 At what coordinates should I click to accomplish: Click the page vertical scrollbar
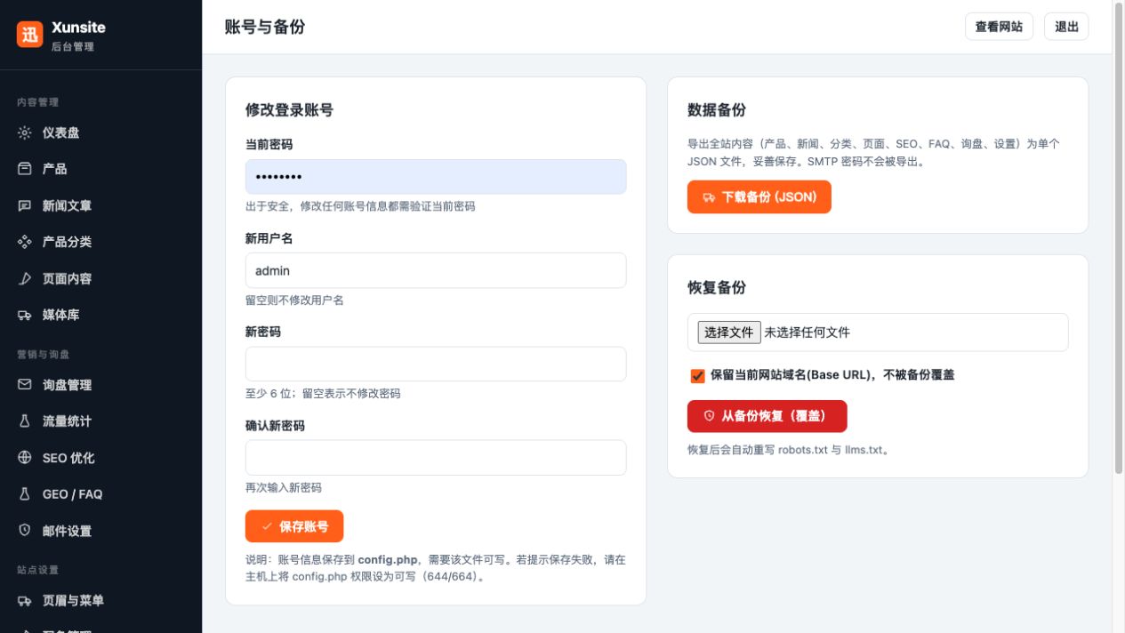[1119, 240]
